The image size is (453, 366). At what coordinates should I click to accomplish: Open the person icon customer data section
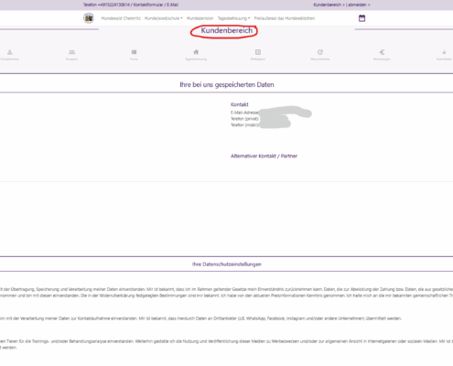(10, 52)
